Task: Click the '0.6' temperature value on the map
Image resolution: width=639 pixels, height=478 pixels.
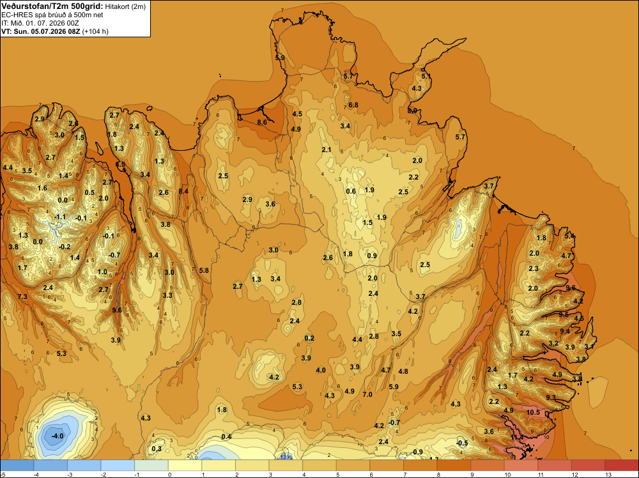Action: pyautogui.click(x=351, y=192)
